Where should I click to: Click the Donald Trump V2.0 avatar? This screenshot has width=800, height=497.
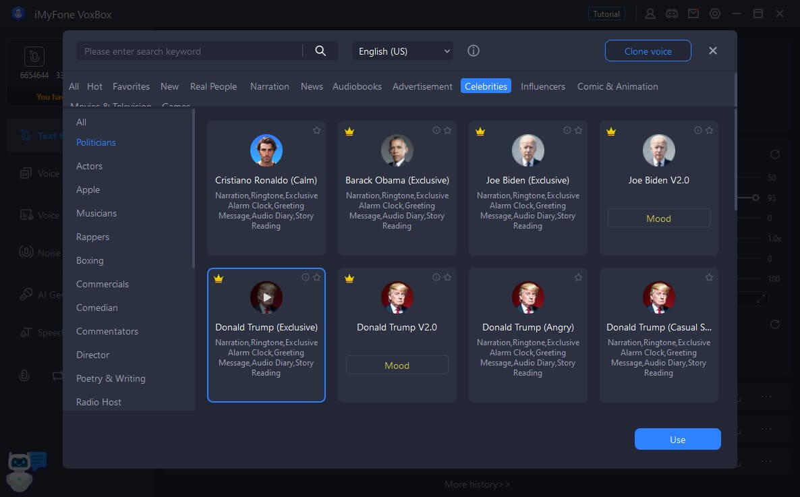click(x=397, y=297)
